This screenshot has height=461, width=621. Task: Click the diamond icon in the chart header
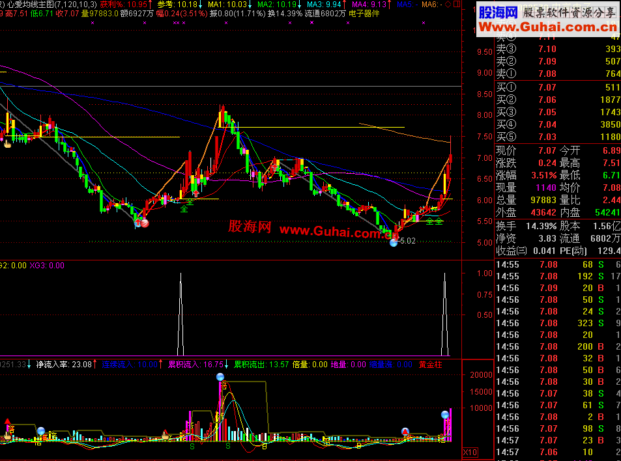tap(448, 5)
